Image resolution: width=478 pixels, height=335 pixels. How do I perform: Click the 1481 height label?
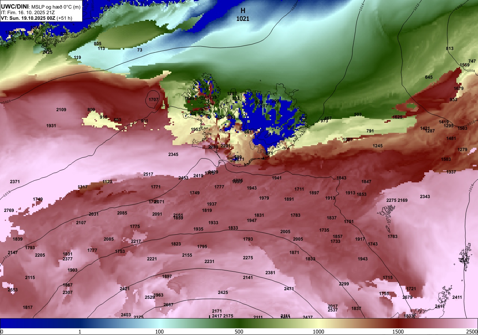click(x=451, y=138)
